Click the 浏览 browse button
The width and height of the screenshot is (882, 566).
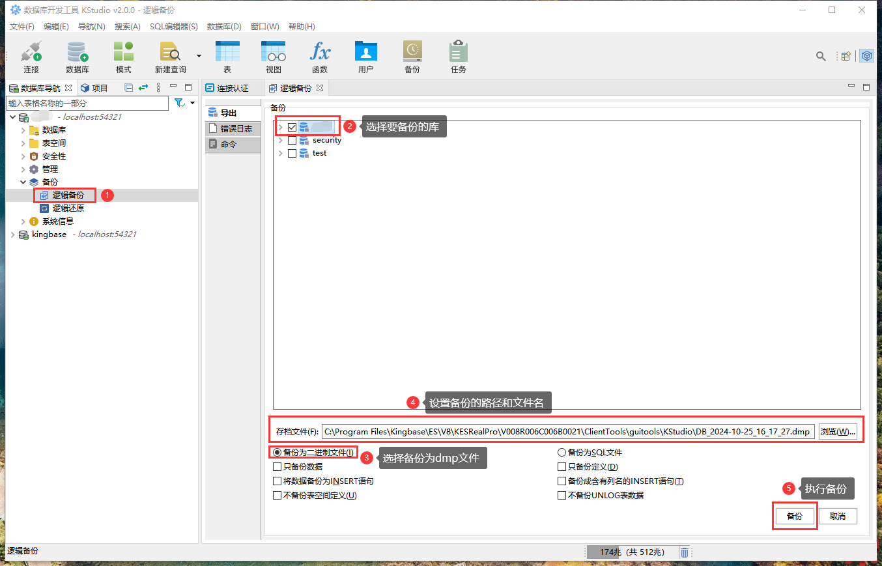pos(837,432)
